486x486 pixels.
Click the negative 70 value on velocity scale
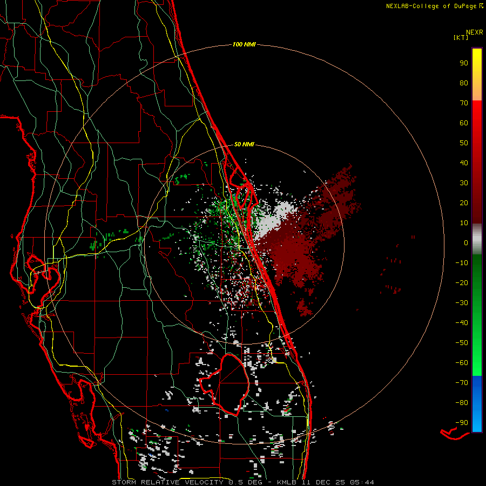[462, 383]
